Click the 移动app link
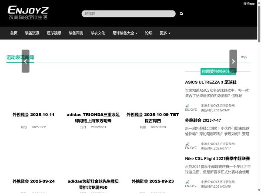 tap(249, 3)
